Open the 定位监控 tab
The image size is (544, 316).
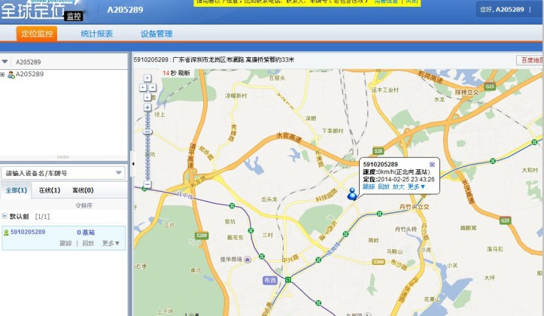click(37, 34)
